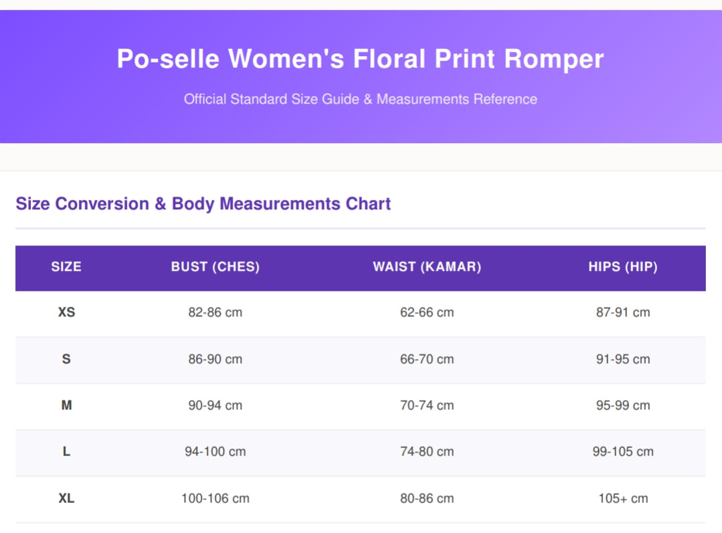The width and height of the screenshot is (722, 533).
Task: Click the BUST (CHES) column header
Action: (215, 266)
